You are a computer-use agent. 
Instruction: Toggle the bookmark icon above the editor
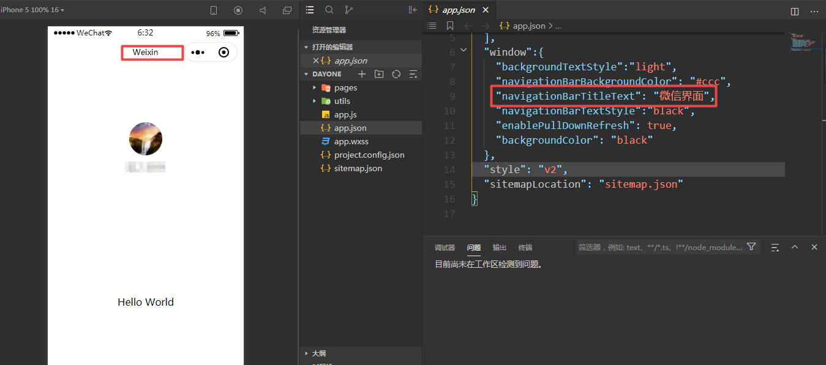450,26
